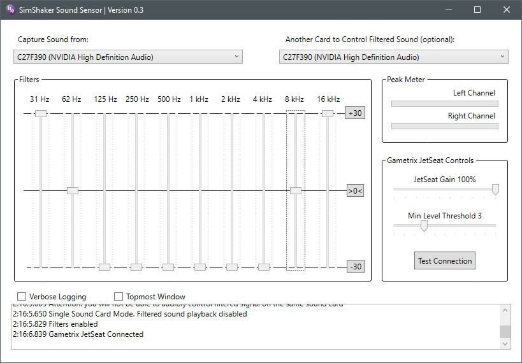This screenshot has width=522, height=363.
Task: Expand the Another Card filtered sound dropdown
Action: 393,57
